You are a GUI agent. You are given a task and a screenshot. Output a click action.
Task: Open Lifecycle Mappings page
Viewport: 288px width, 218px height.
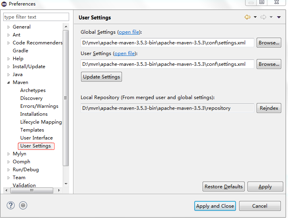[41, 122]
